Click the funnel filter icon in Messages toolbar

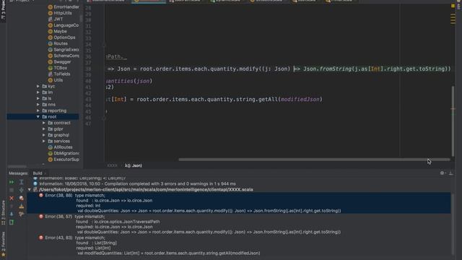pyautogui.click(x=21, y=214)
